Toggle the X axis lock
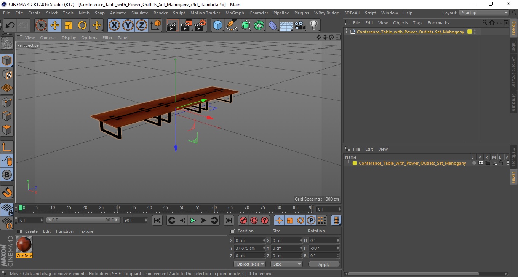This screenshot has width=518, height=277. pos(114,25)
